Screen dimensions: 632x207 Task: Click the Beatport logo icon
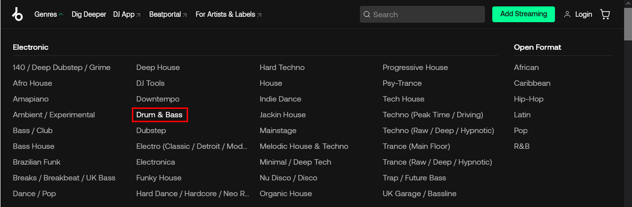[18, 15]
